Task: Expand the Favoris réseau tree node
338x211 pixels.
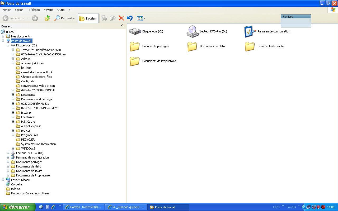Action: pyautogui.click(x=3, y=180)
